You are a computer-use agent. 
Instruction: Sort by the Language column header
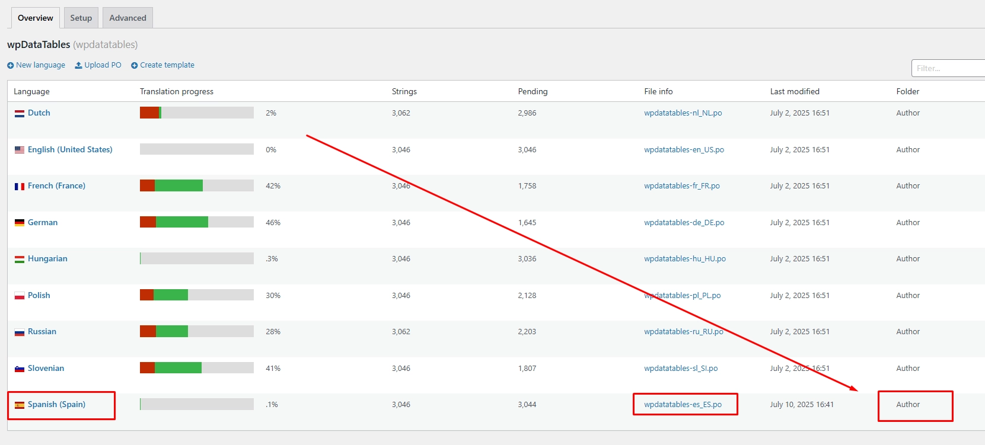click(x=31, y=91)
